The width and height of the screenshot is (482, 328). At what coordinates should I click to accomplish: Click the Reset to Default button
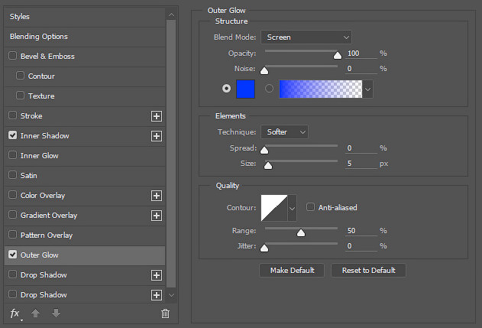(x=369, y=271)
